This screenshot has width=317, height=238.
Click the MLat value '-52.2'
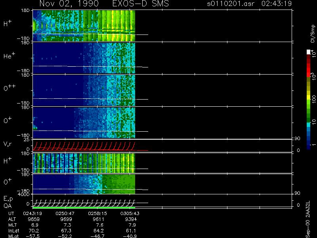coord(65,236)
